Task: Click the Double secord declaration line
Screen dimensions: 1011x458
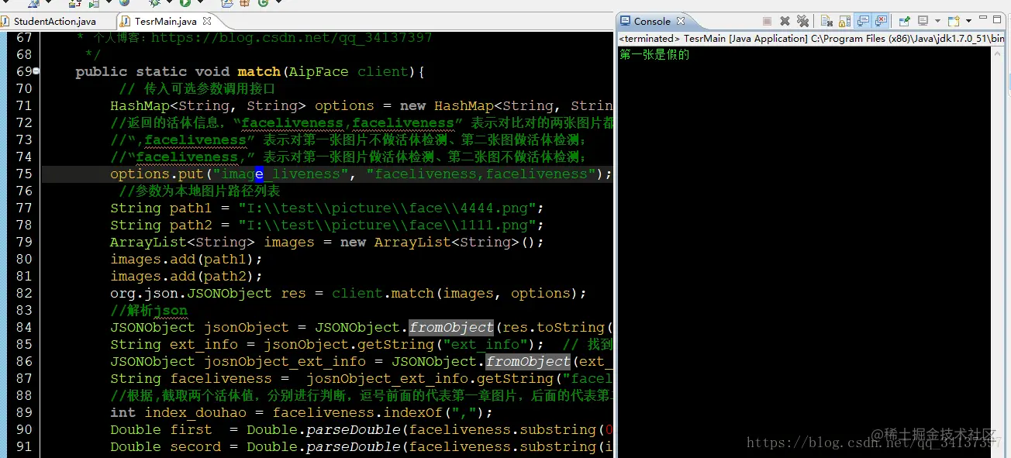Action: (x=361, y=446)
